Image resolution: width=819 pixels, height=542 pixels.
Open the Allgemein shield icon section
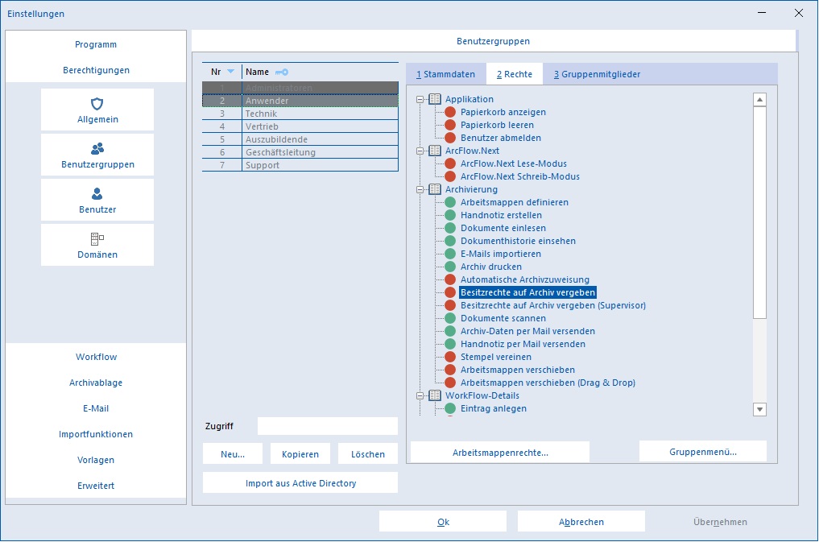[x=97, y=103]
